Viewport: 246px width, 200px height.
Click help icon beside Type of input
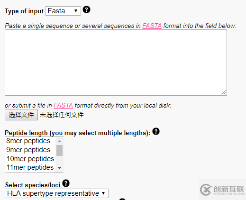(87, 9)
